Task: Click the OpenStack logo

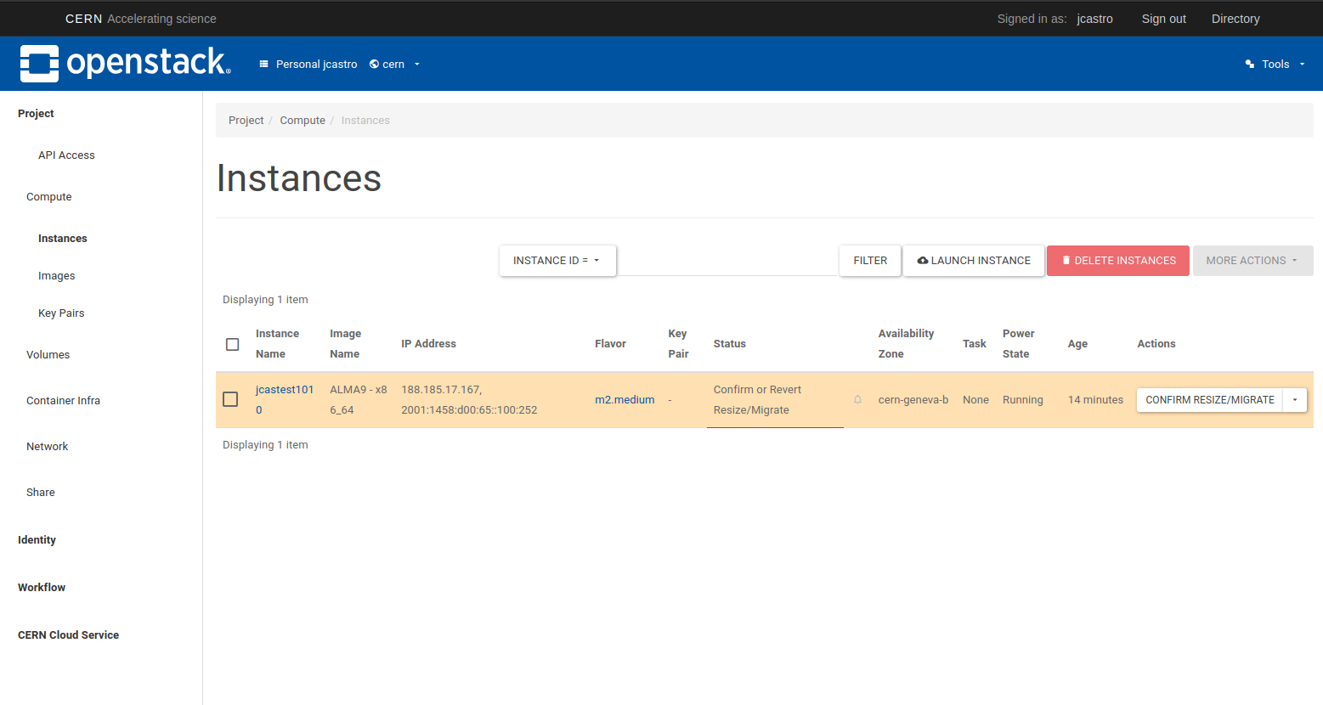Action: point(125,63)
